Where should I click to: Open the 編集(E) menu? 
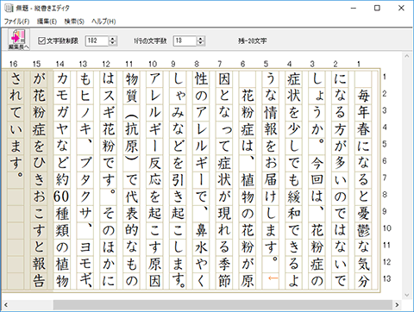[x=47, y=22]
